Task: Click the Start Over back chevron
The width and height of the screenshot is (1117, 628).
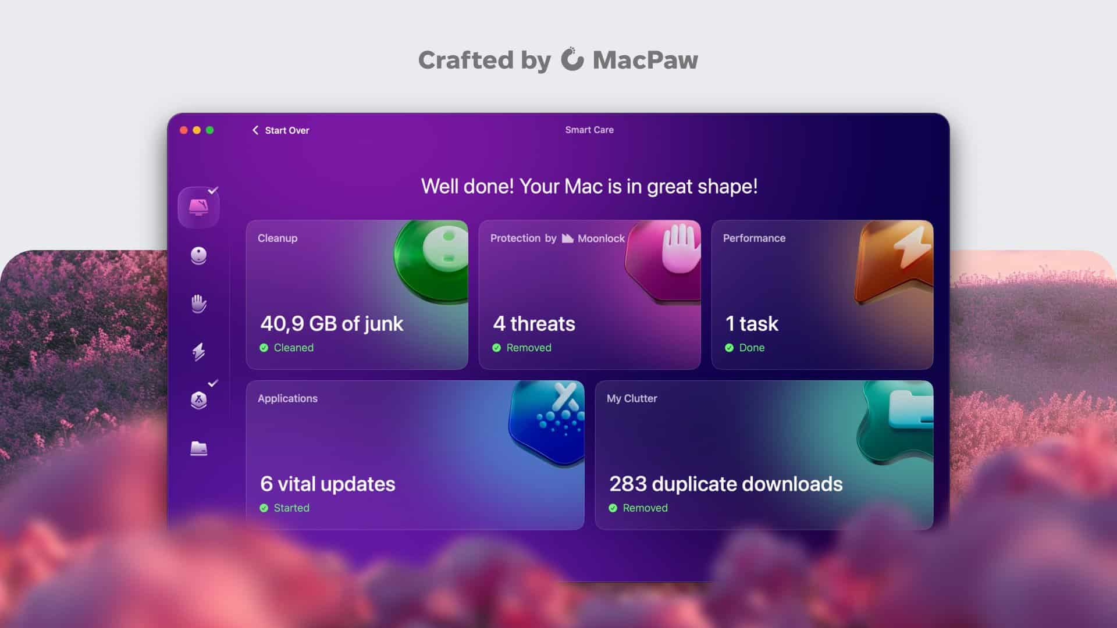Action: coord(255,130)
